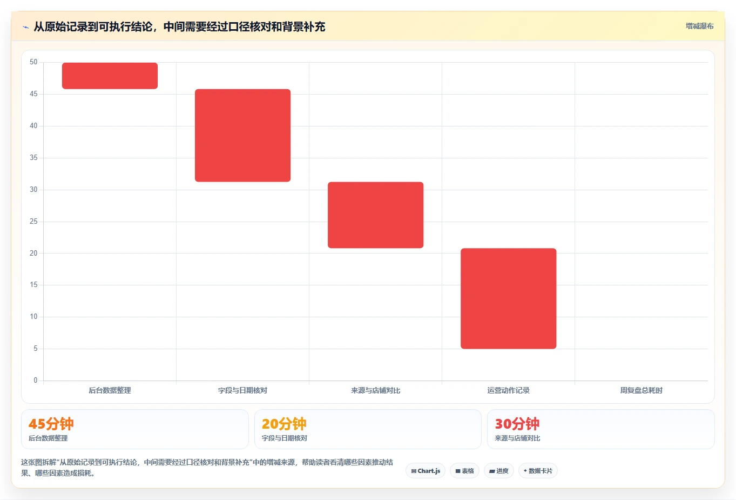Viewport: 736px width, 500px height.
Task: Click the 增减瀑布 label in header
Action: [699, 26]
